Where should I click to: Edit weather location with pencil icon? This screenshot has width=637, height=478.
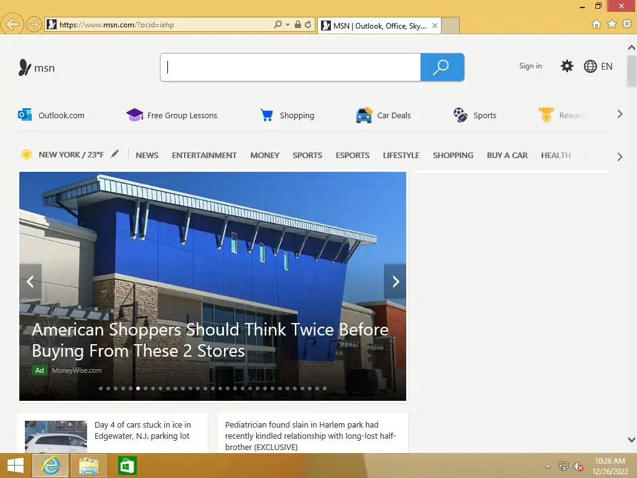point(115,154)
